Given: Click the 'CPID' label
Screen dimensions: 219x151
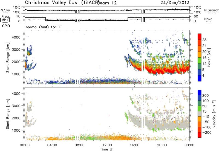Looking at the screenshot, I should coord(6,26).
